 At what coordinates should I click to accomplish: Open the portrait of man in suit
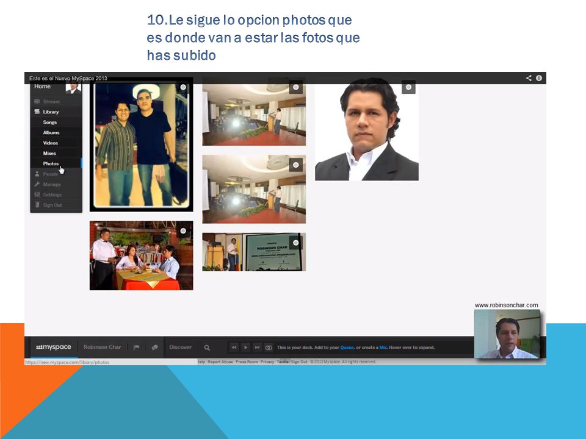click(367, 129)
